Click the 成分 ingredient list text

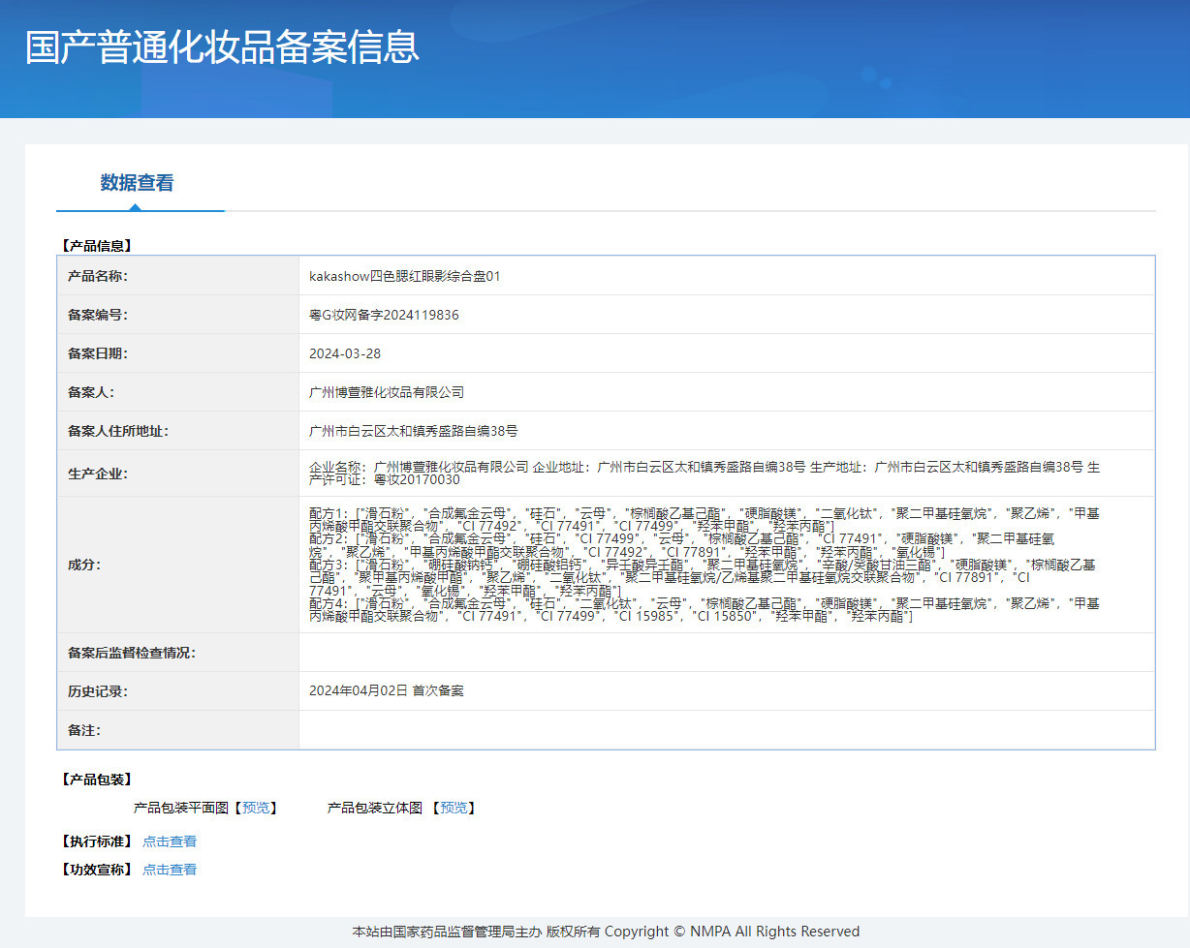tap(704, 564)
